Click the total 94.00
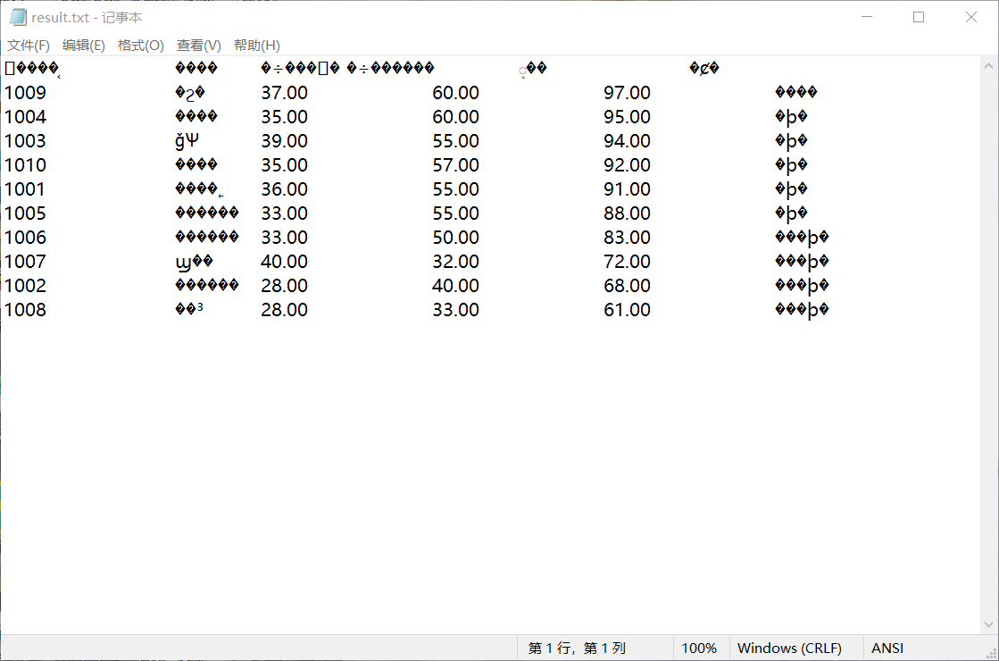The width and height of the screenshot is (999, 661). point(627,141)
